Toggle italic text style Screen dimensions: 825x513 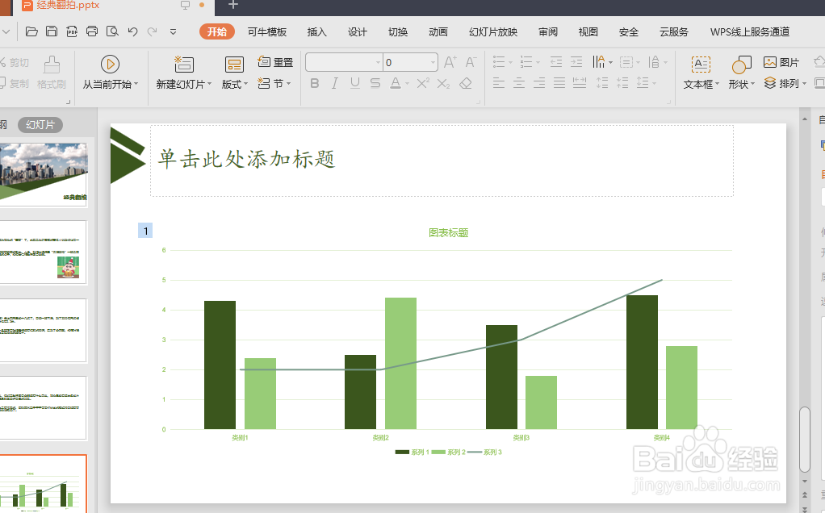click(334, 83)
